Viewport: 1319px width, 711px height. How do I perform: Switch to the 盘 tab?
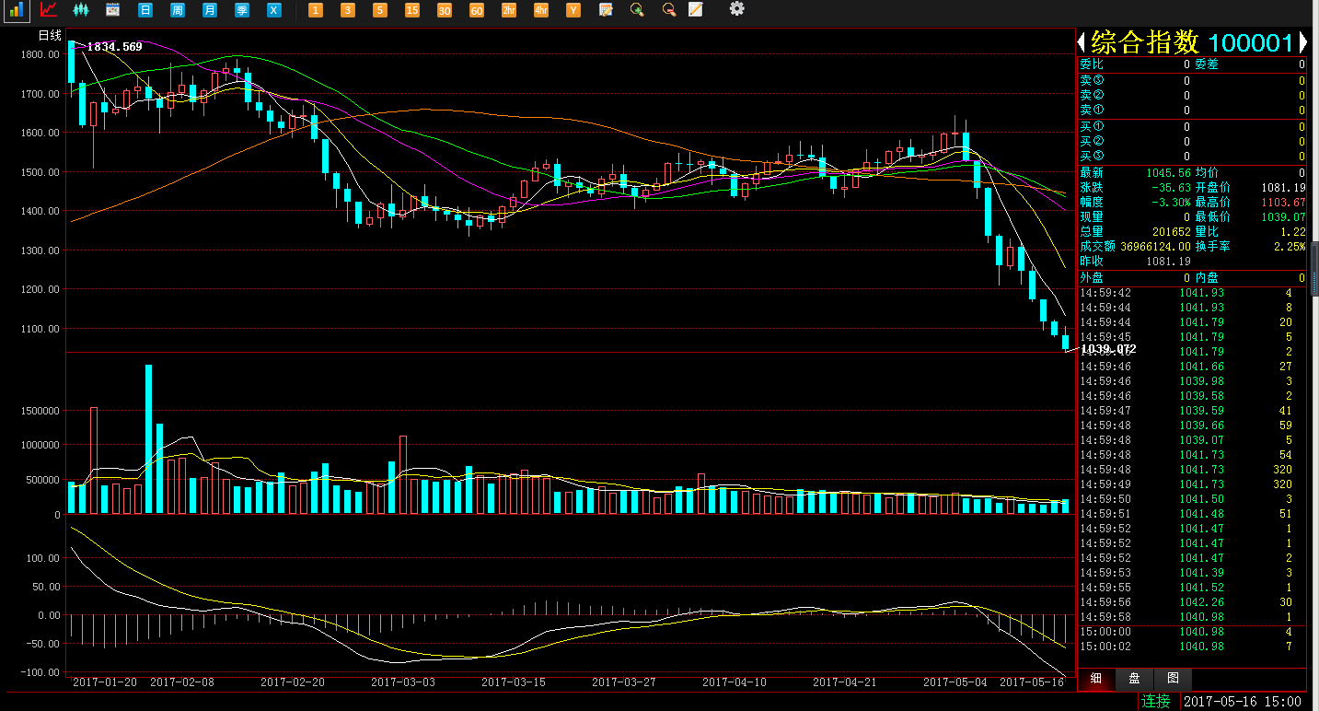(1135, 679)
